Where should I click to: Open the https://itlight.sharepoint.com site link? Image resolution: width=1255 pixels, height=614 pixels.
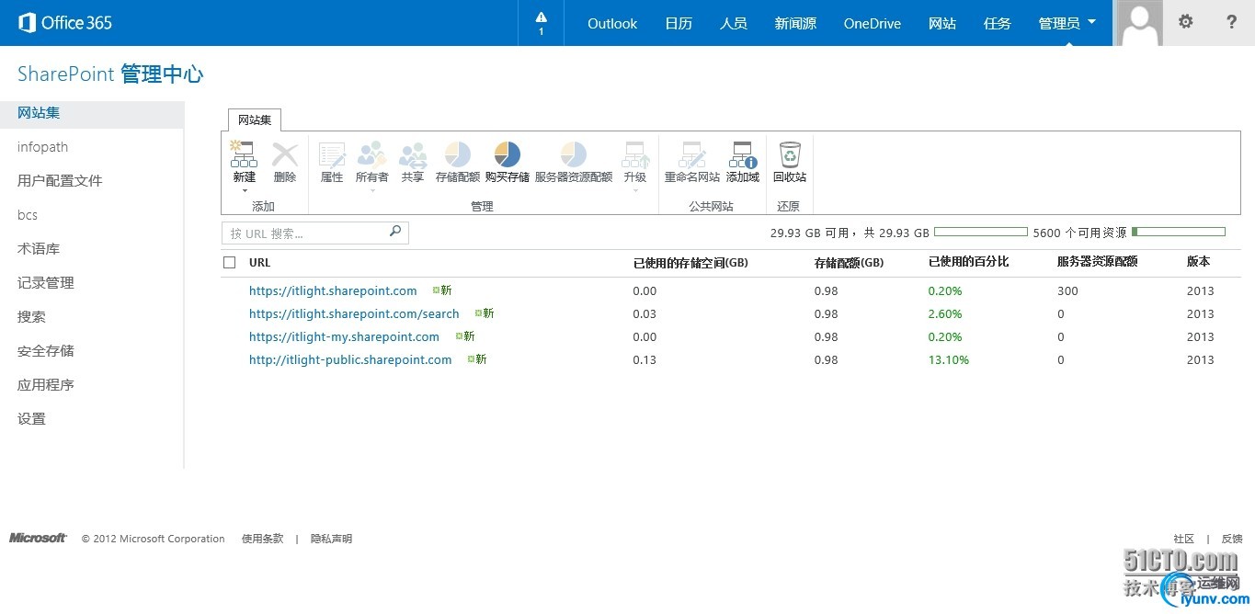[x=333, y=291]
